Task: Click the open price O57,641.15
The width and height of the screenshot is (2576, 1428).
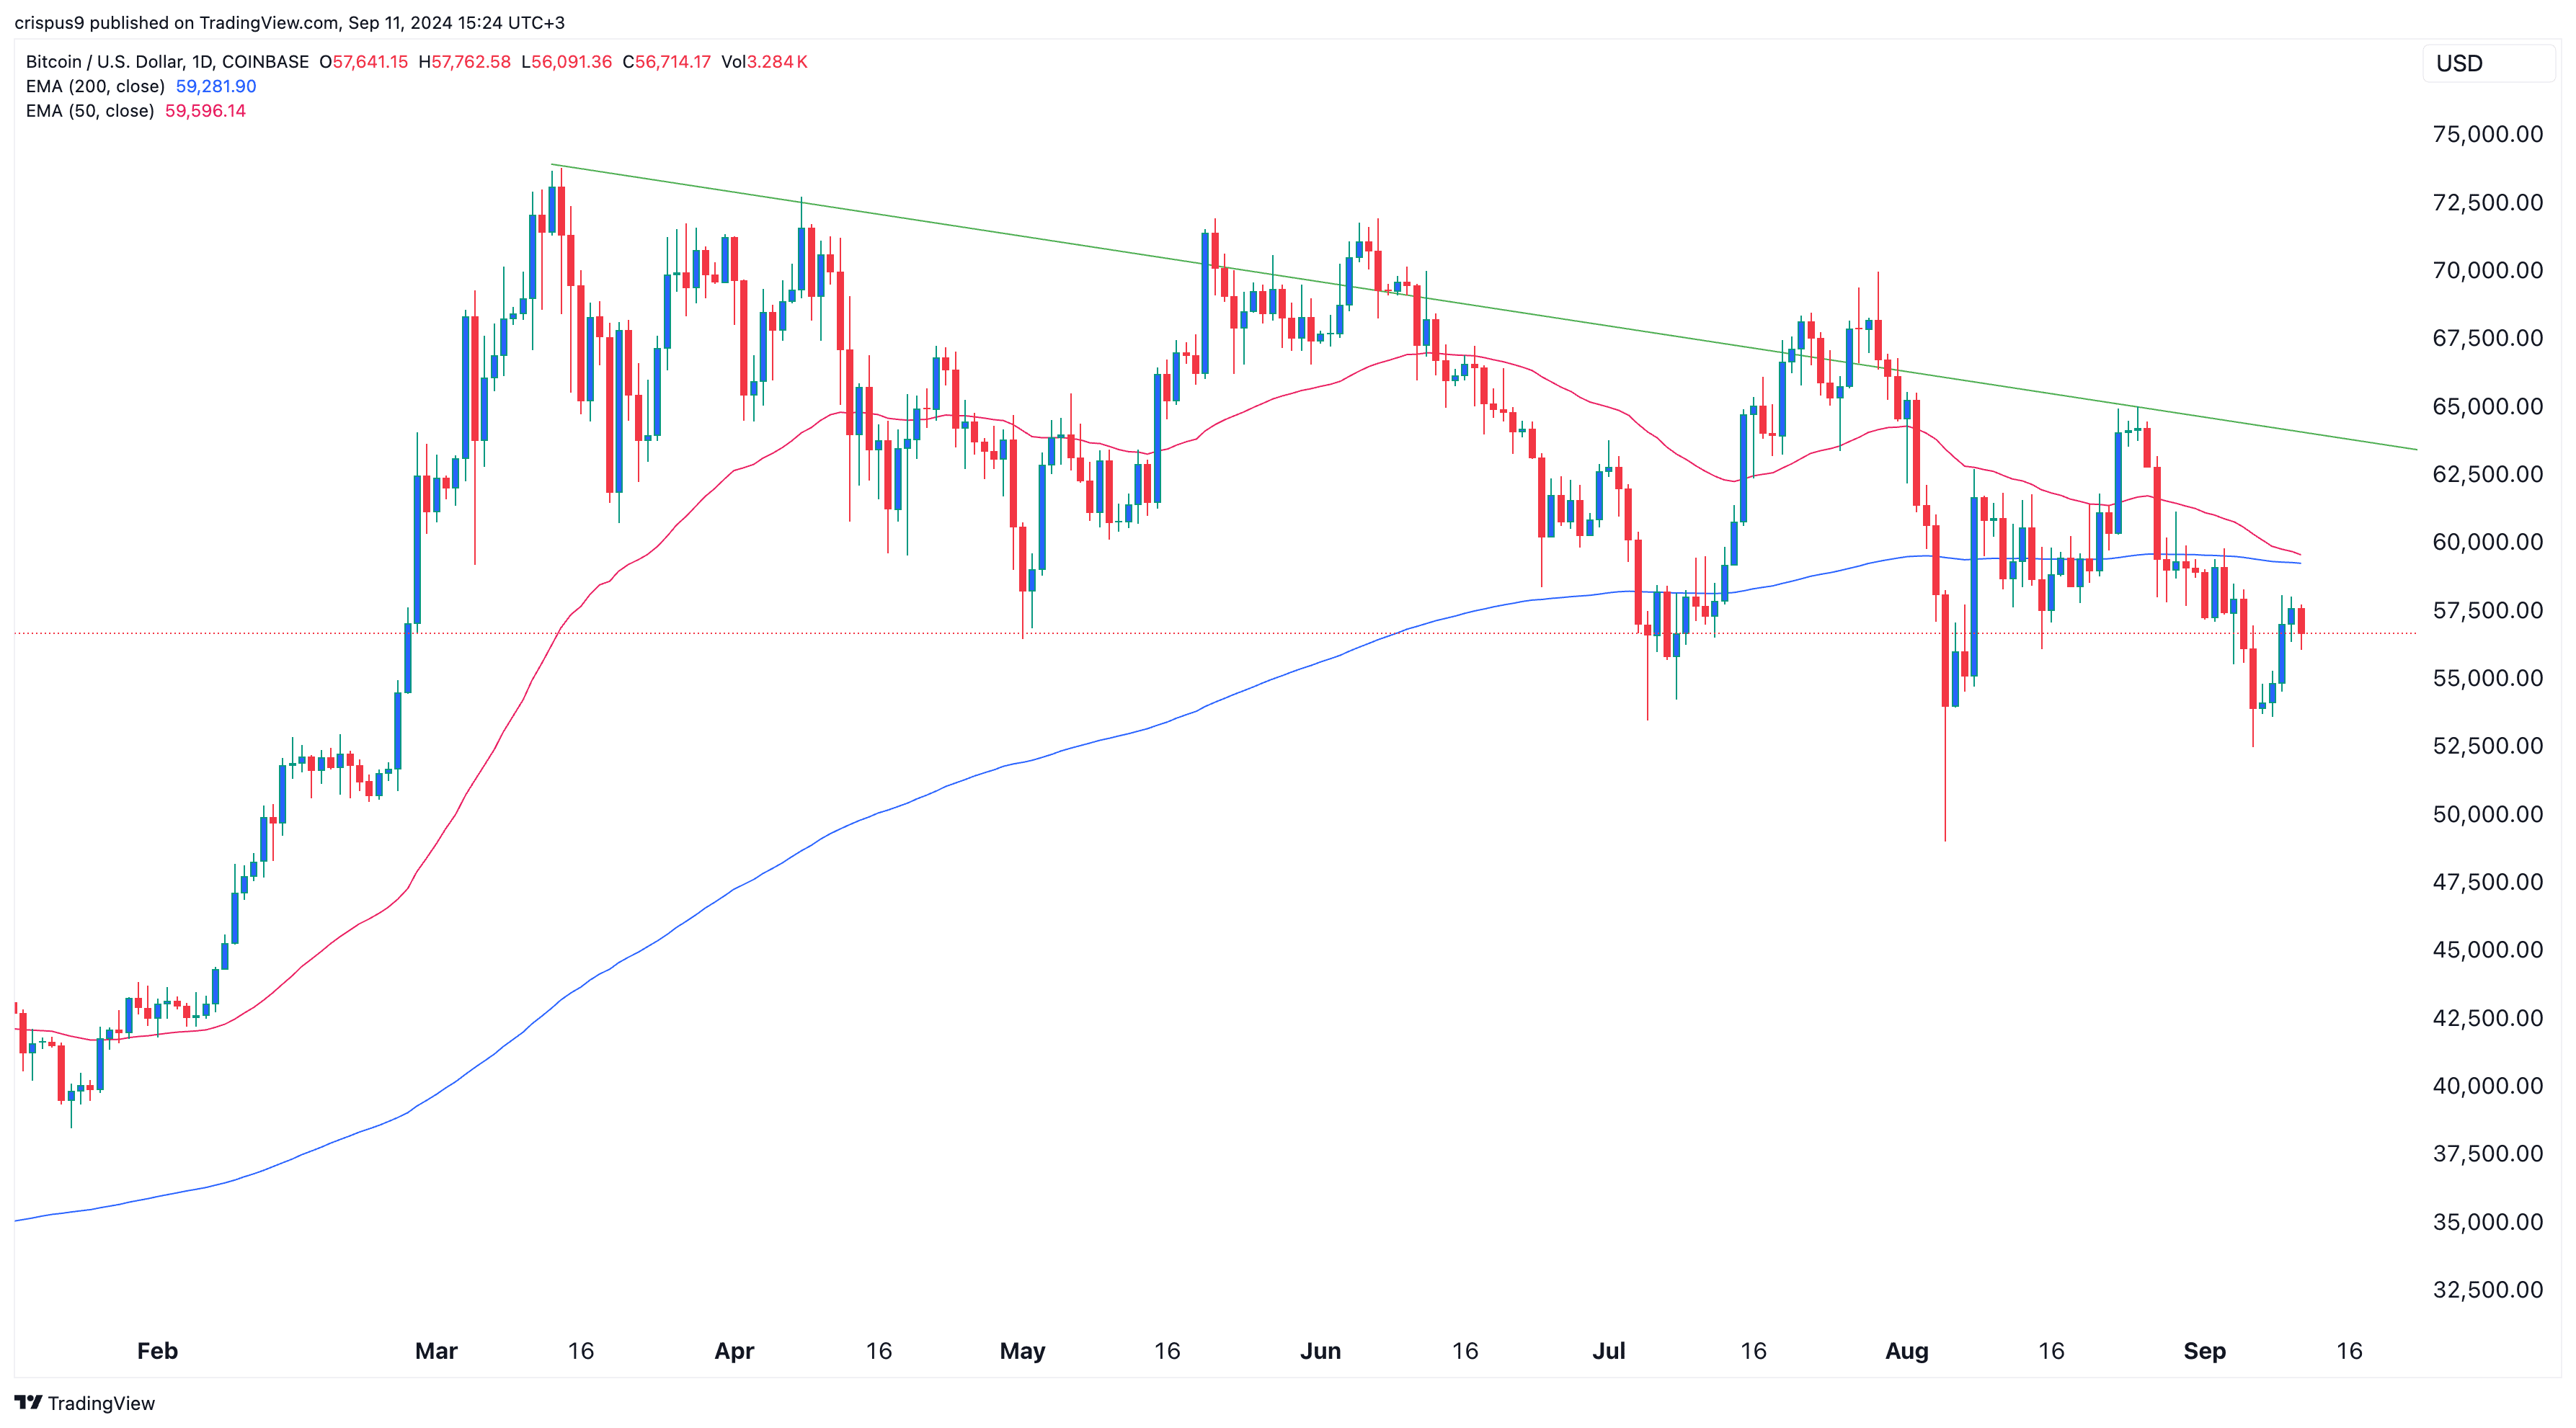Action: click(x=364, y=62)
